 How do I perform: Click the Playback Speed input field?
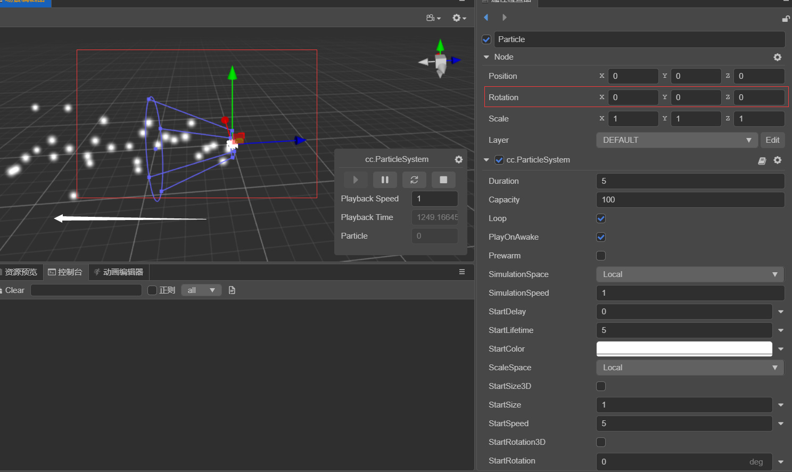[435, 199]
